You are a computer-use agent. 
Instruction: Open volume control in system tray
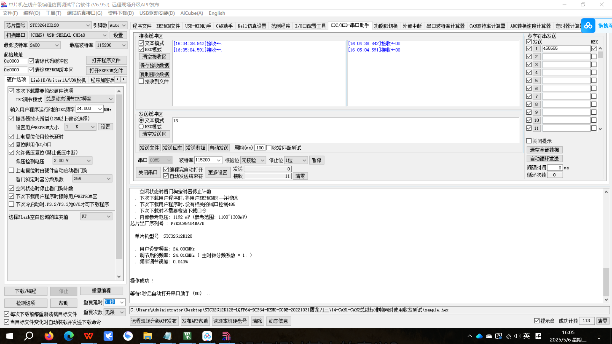(x=517, y=336)
